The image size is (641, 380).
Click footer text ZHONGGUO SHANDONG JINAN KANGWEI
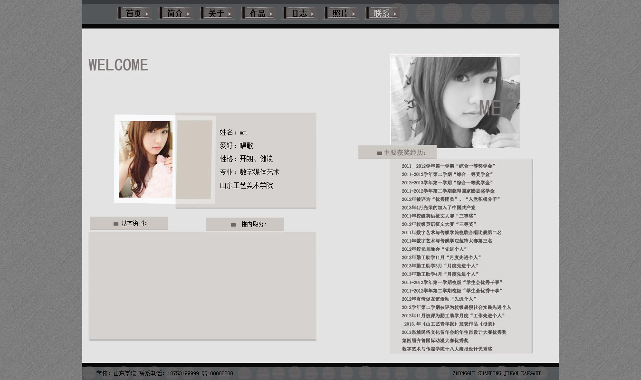click(497, 374)
